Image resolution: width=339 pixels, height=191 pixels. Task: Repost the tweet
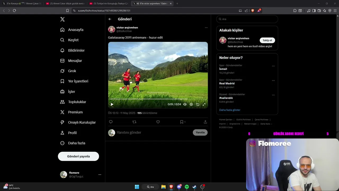[134, 122]
